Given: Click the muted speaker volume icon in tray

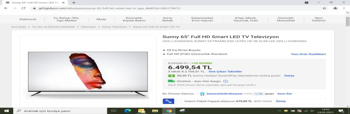Looking at the screenshot, I should click(312, 111).
